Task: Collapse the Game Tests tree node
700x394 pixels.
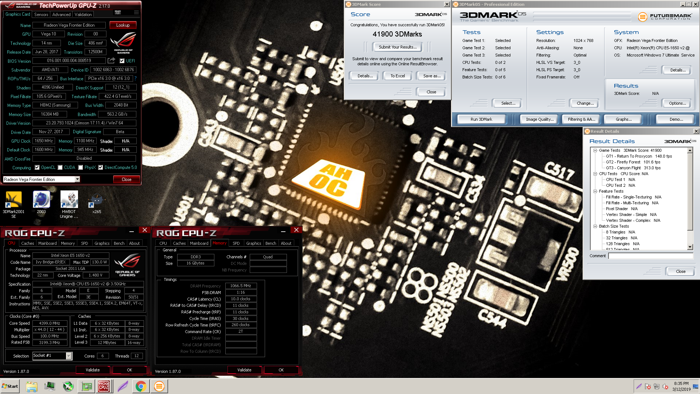Action: point(595,150)
